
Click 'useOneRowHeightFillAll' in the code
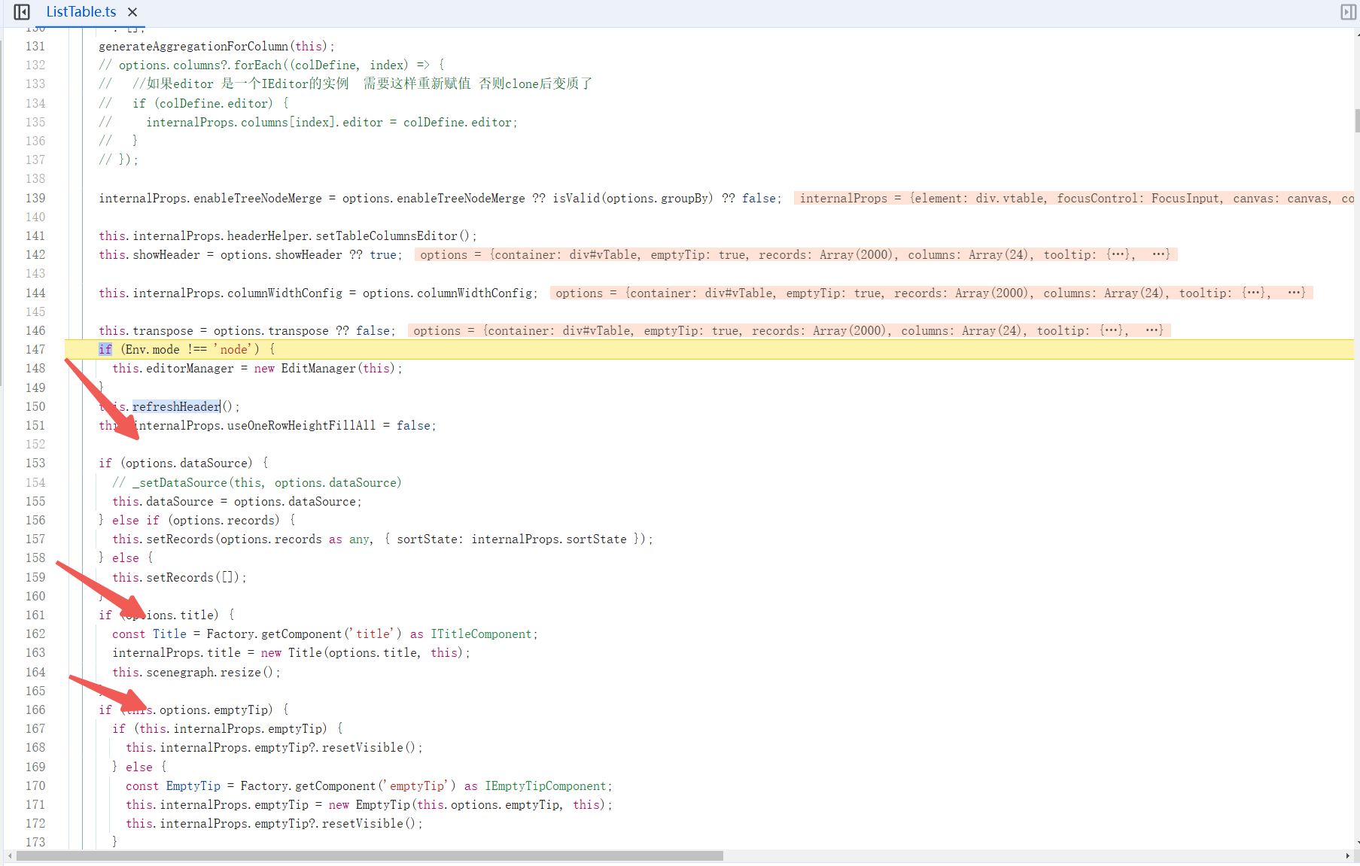click(x=301, y=425)
